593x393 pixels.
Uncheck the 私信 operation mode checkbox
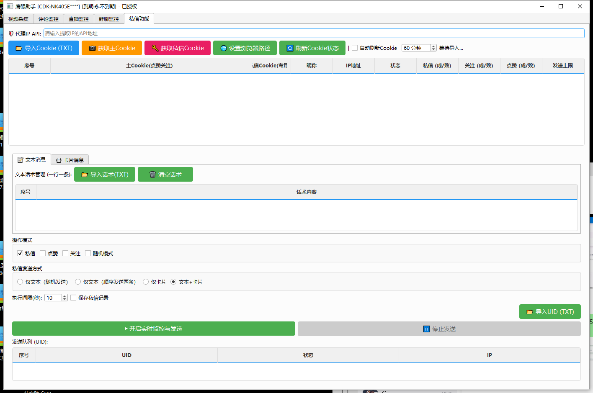point(20,253)
